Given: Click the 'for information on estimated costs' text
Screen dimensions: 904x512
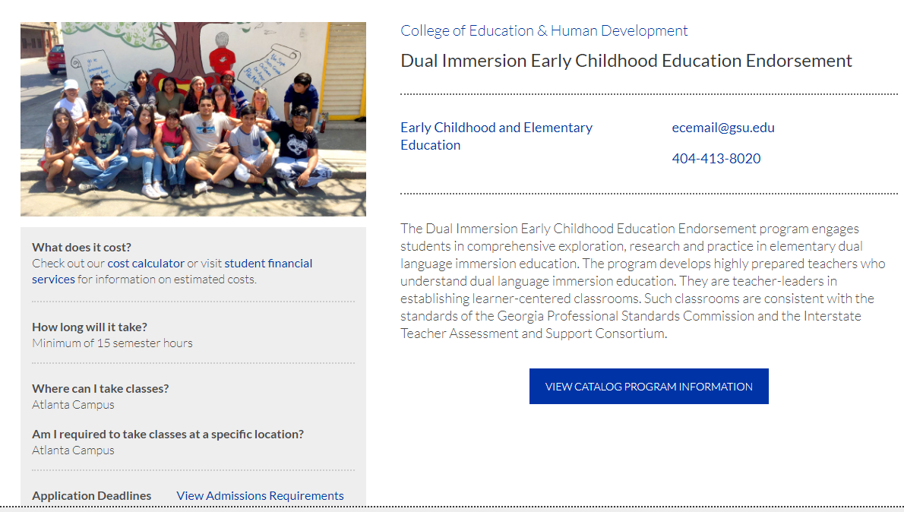Looking at the screenshot, I should coord(166,280).
